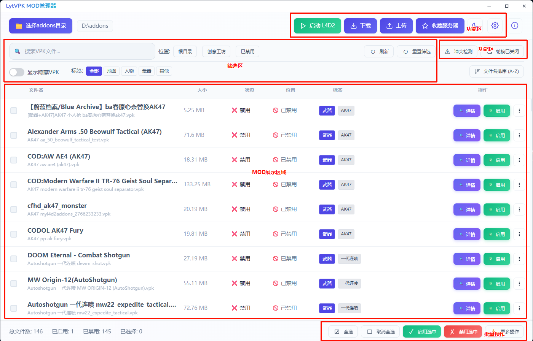Open settings via the gear icon
Screen dimensions: 533x341
tap(495, 25)
